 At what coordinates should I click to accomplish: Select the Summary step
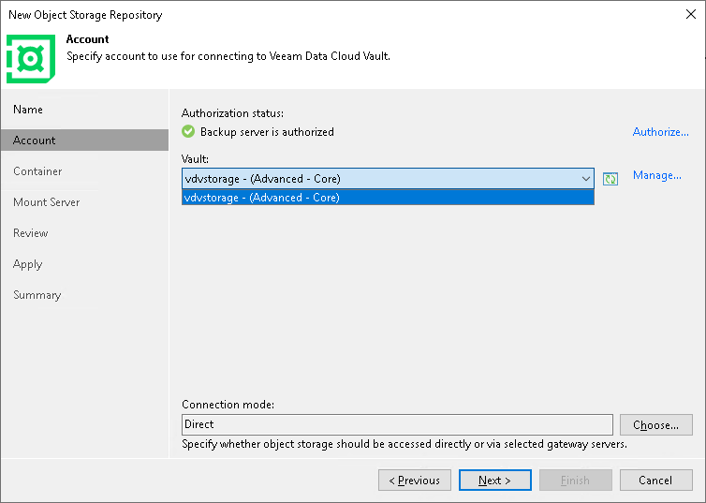pyautogui.click(x=37, y=295)
